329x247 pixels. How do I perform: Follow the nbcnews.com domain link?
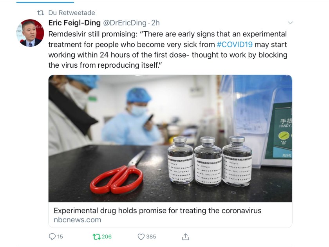[78, 220]
